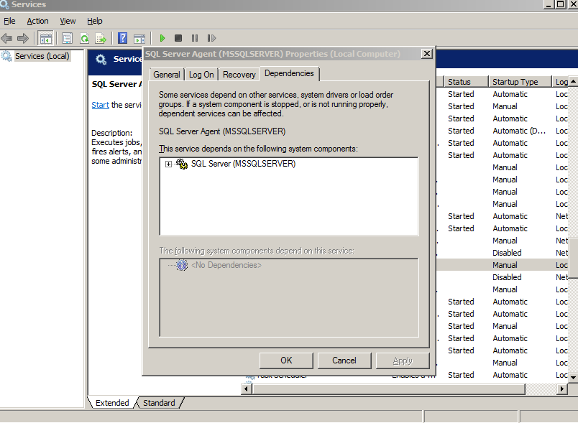
Task: Pause the service with the toolbar pause icon
Action: 195,38
